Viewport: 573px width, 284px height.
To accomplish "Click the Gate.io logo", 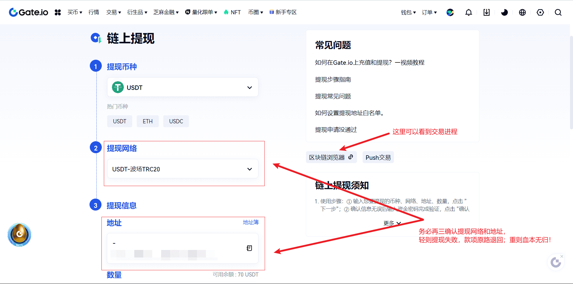I will 28,12.
